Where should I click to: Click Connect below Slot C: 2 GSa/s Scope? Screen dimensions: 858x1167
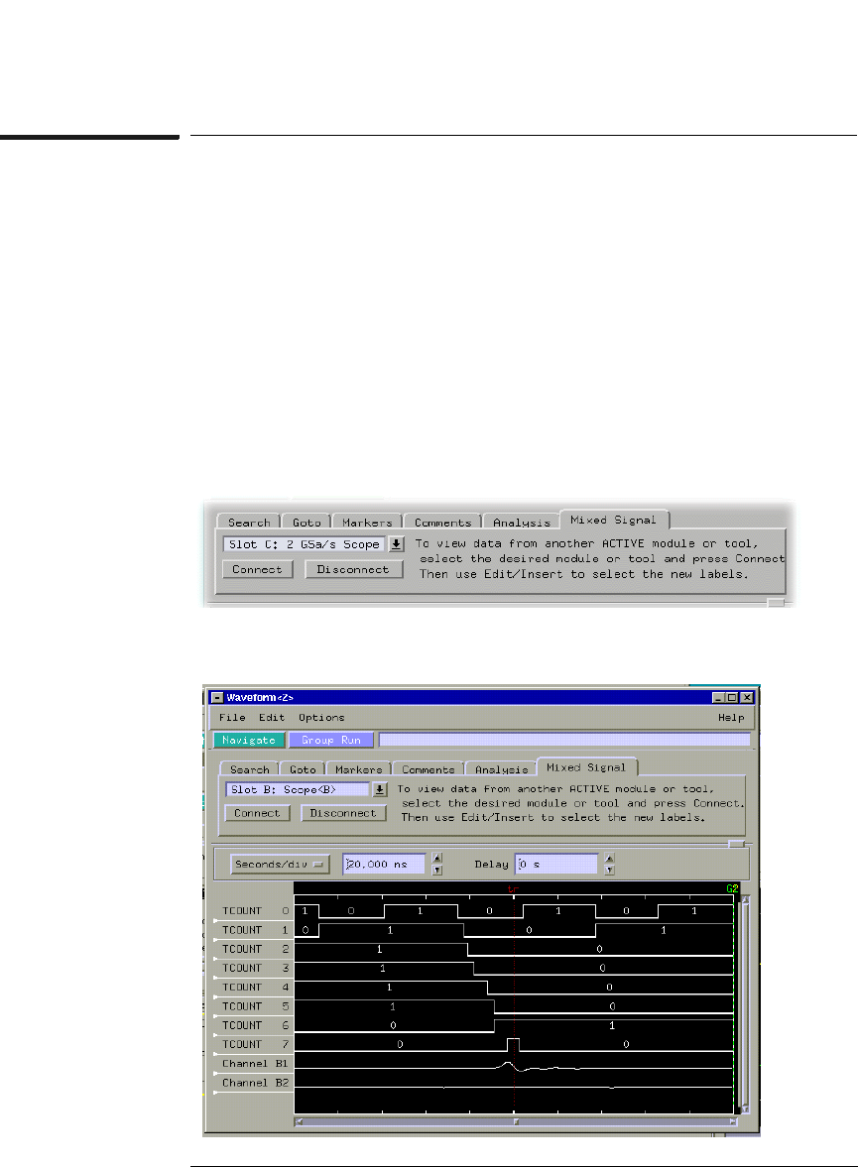click(257, 569)
